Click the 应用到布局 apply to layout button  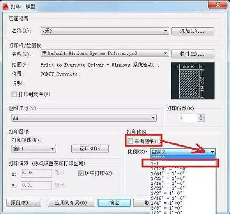click(x=71, y=203)
